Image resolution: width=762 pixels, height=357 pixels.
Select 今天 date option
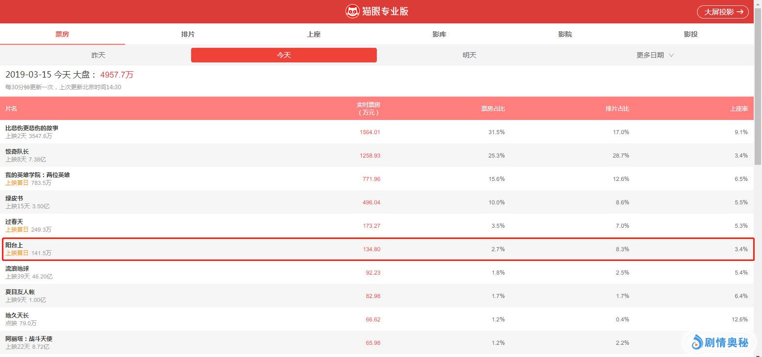(283, 55)
